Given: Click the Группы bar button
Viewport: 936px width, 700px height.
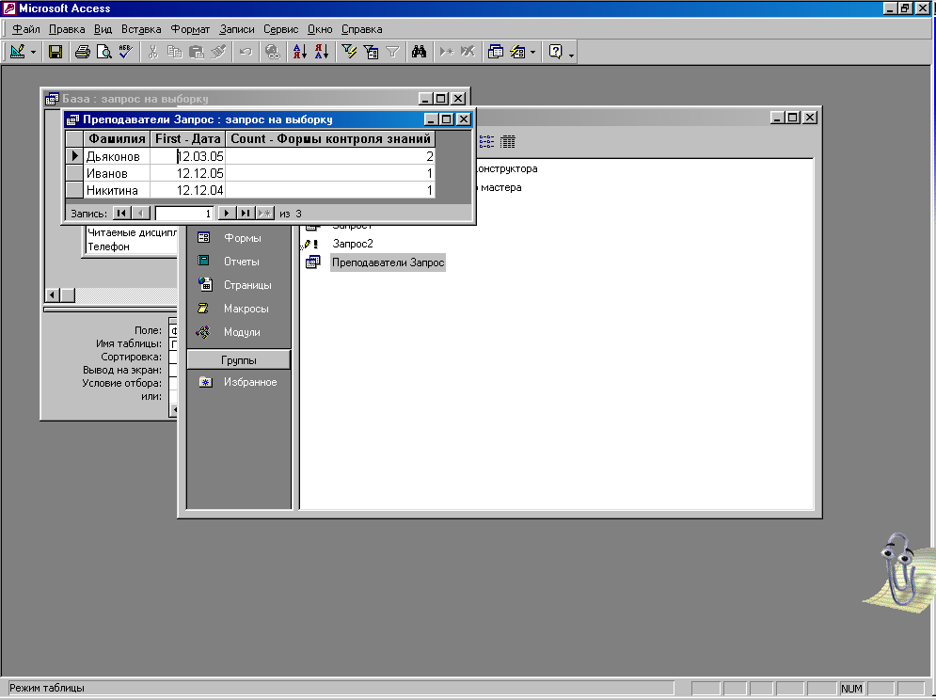Looking at the screenshot, I should 239,360.
